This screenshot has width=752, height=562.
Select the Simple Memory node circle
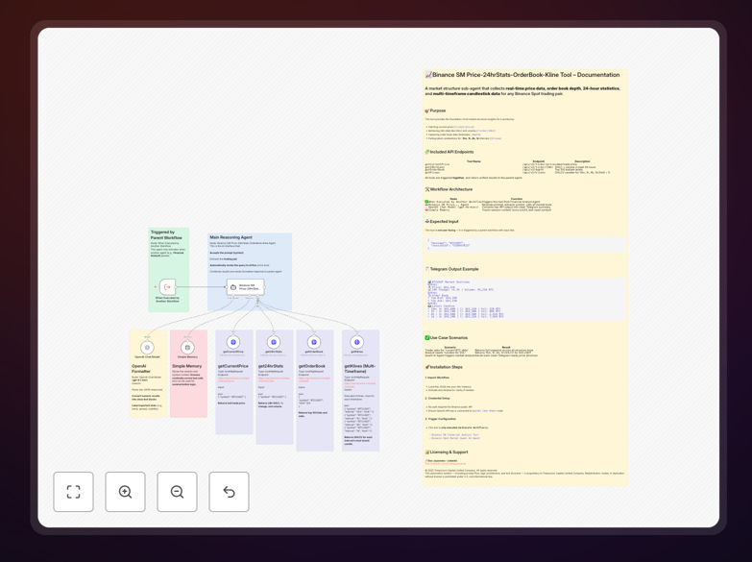click(187, 347)
